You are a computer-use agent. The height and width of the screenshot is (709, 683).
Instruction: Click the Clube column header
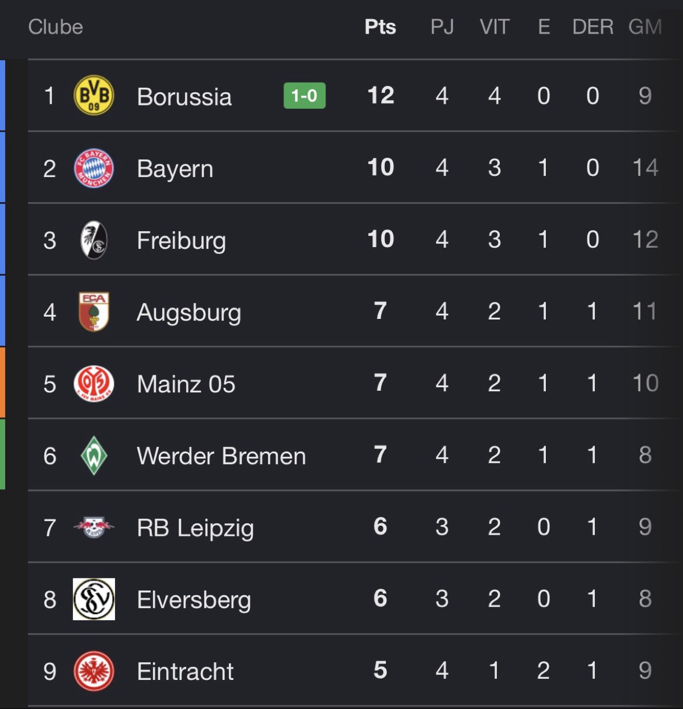click(x=56, y=27)
